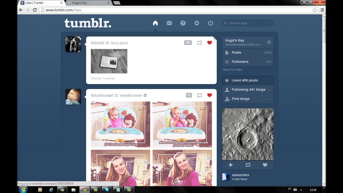The image size is (343, 193).
Task: Show the 52 notes count
Action: click(x=189, y=95)
